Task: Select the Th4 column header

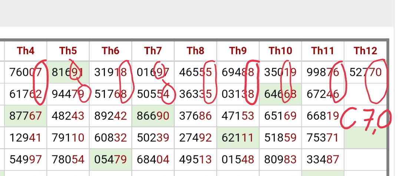Action: pos(26,51)
